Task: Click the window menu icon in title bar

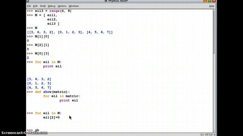Action: (28, 1)
